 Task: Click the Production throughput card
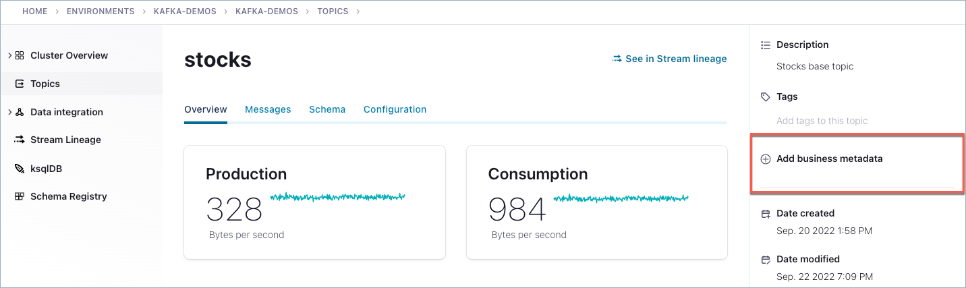coord(314,202)
